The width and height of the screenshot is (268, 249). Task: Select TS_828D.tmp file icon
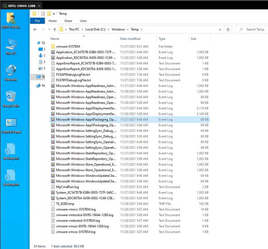click(x=53, y=204)
